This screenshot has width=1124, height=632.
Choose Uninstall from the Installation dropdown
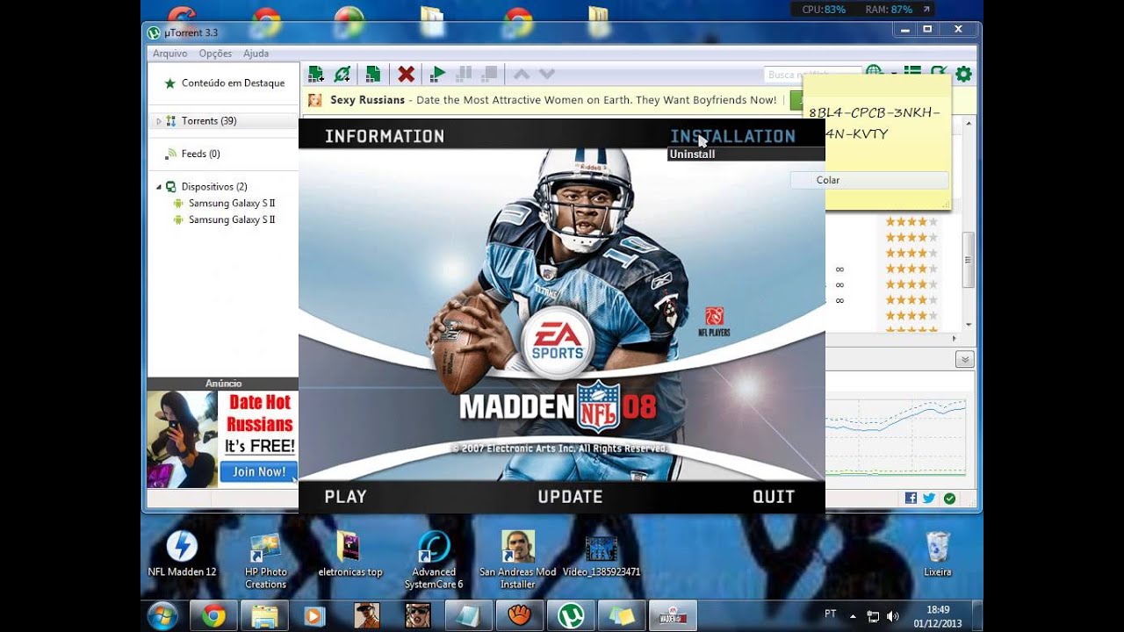(692, 154)
